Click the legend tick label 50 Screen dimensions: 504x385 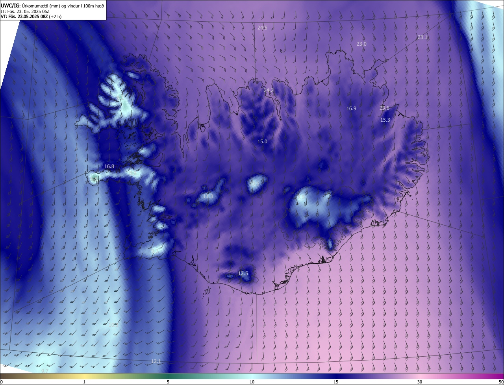[x=501, y=382]
